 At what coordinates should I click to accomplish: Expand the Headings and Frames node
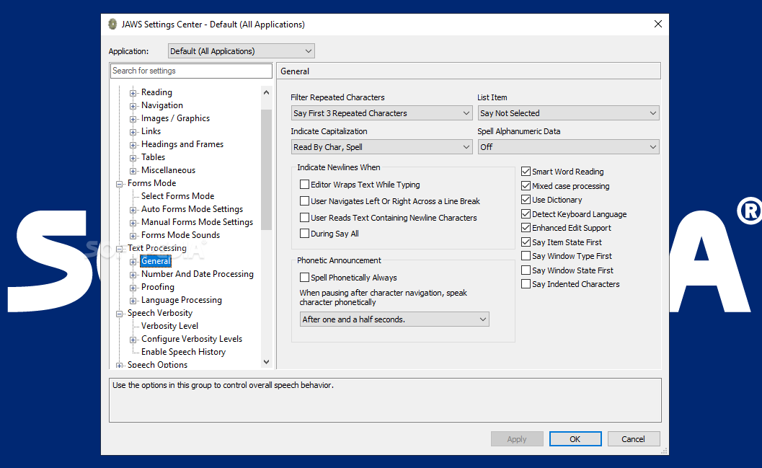coord(133,145)
